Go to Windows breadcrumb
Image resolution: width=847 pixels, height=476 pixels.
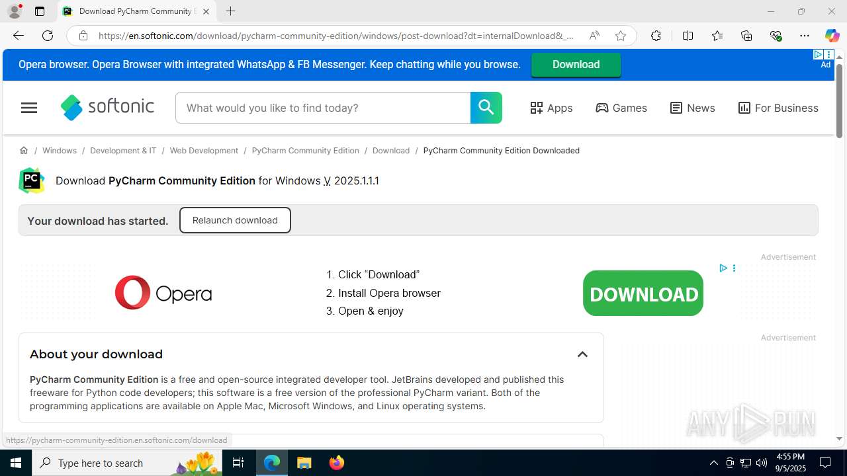point(60,151)
